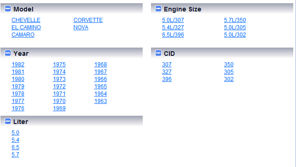Viewport: 296px width, 167px height.
Task: Open the CHEVELLE model link
Action: click(x=26, y=20)
